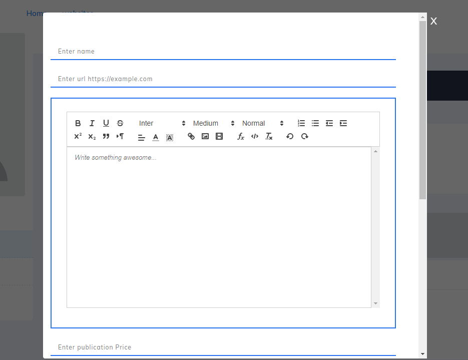
Task: Pick a text color with the A swatch
Action: coord(155,136)
